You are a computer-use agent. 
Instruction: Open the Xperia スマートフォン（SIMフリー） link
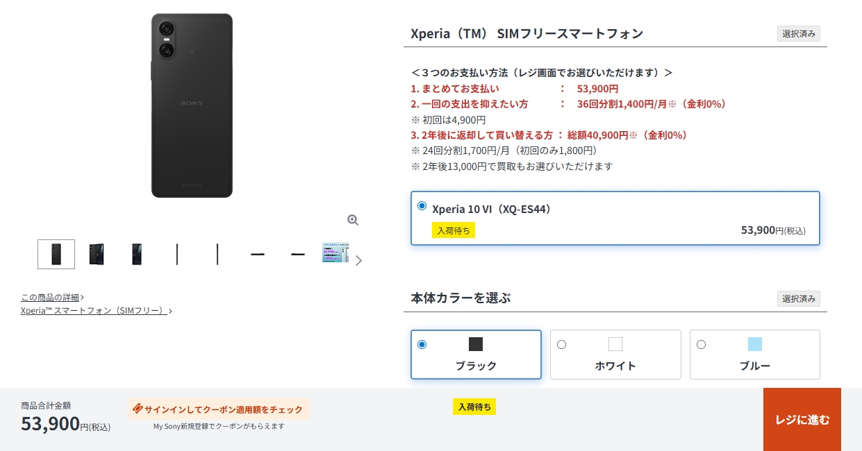(96, 311)
